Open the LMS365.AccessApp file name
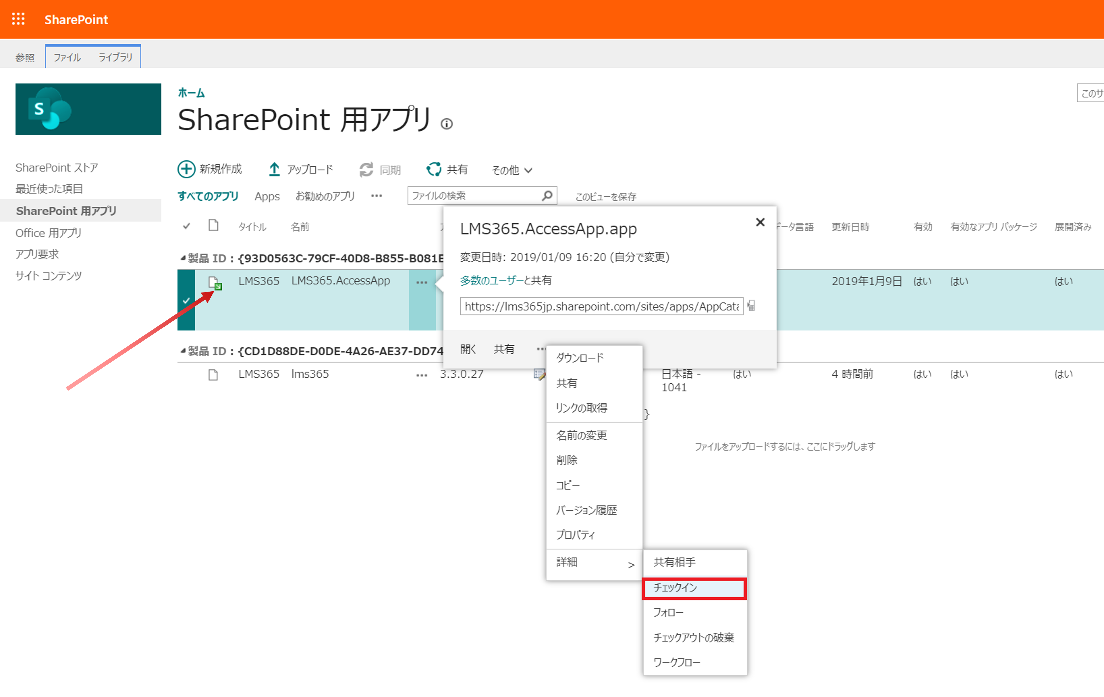1104x697 pixels. tap(341, 281)
